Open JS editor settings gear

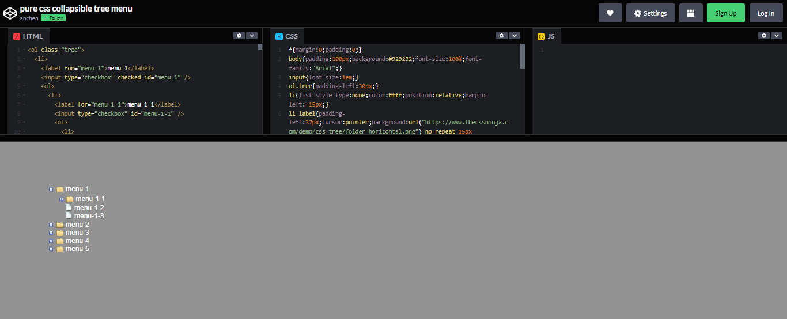[x=763, y=36]
